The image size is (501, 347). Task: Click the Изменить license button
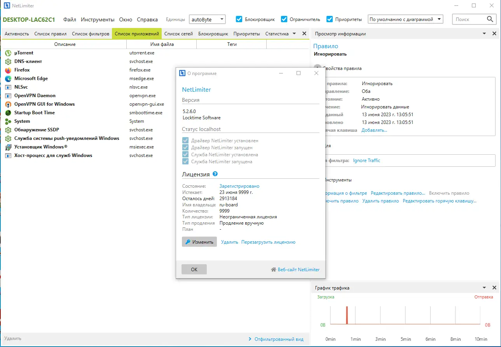click(199, 242)
